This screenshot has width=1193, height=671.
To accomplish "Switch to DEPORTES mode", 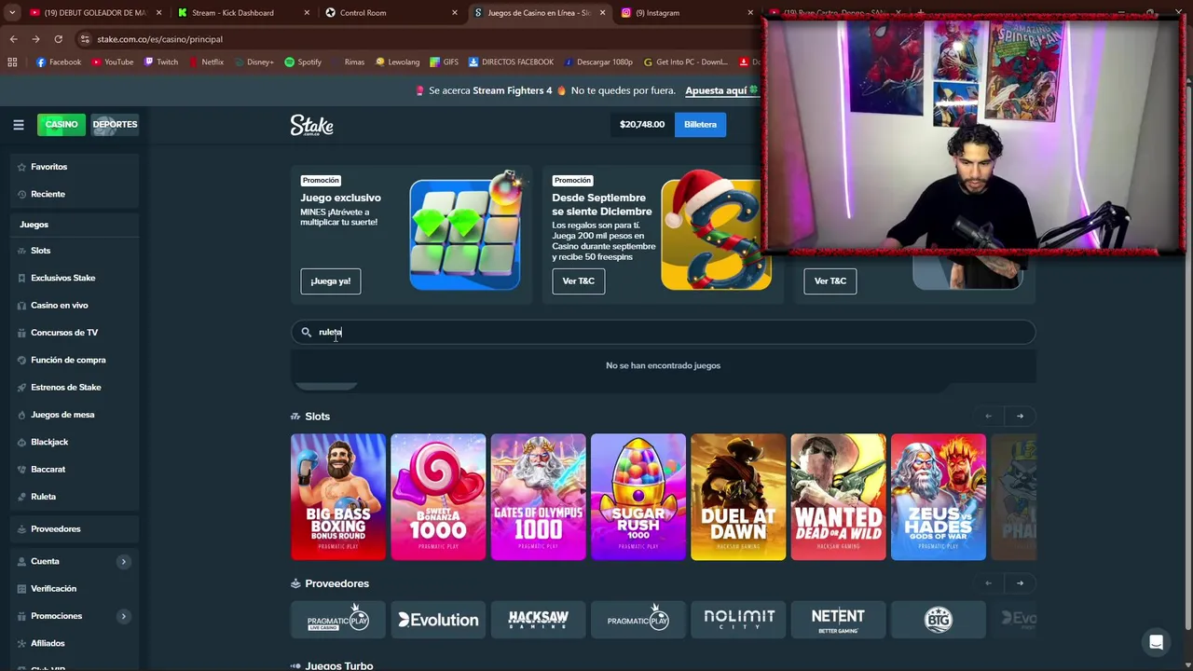I will [x=115, y=124].
